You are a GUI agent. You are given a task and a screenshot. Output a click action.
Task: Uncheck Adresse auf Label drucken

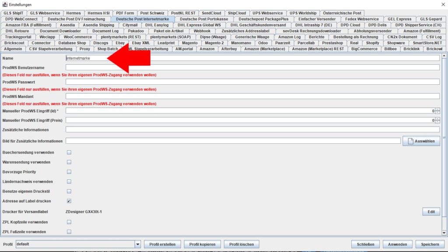pos(69,201)
